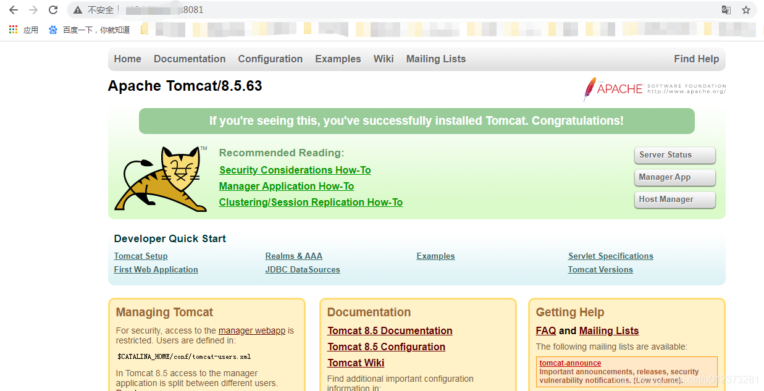
Task: Click the $CATALINA_HOME/conf/tomcat-users.xml path text
Action: click(x=184, y=356)
